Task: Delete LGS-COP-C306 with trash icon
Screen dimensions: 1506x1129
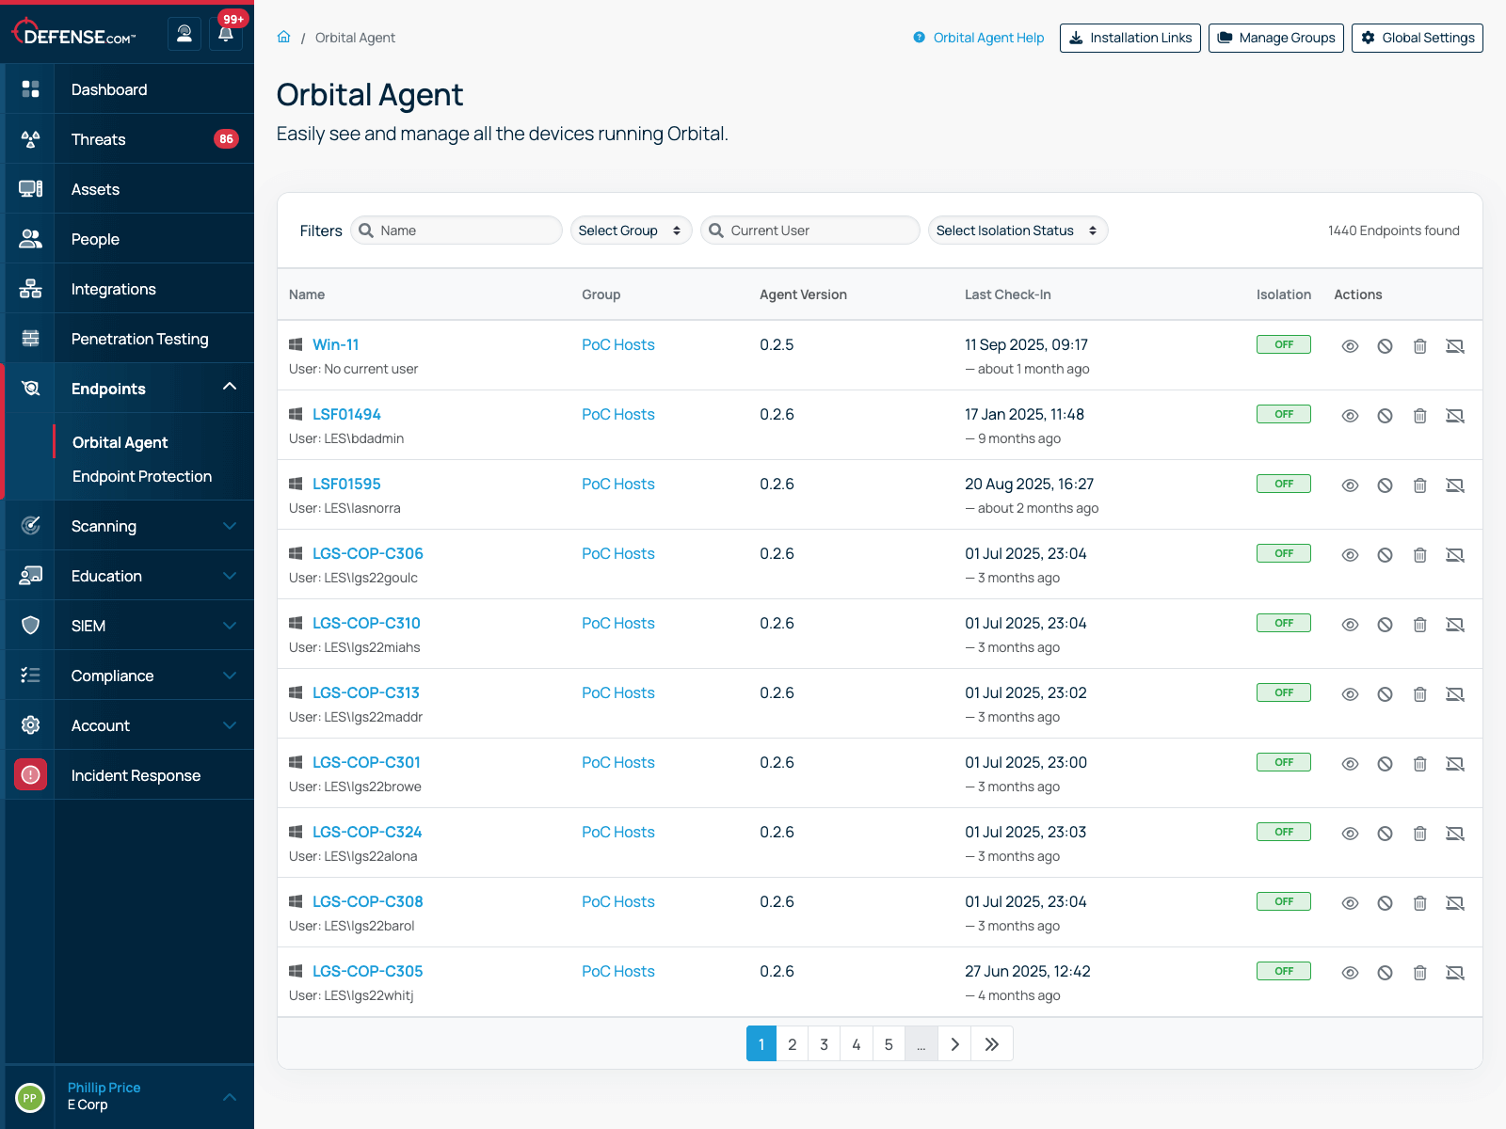Action: tap(1419, 554)
